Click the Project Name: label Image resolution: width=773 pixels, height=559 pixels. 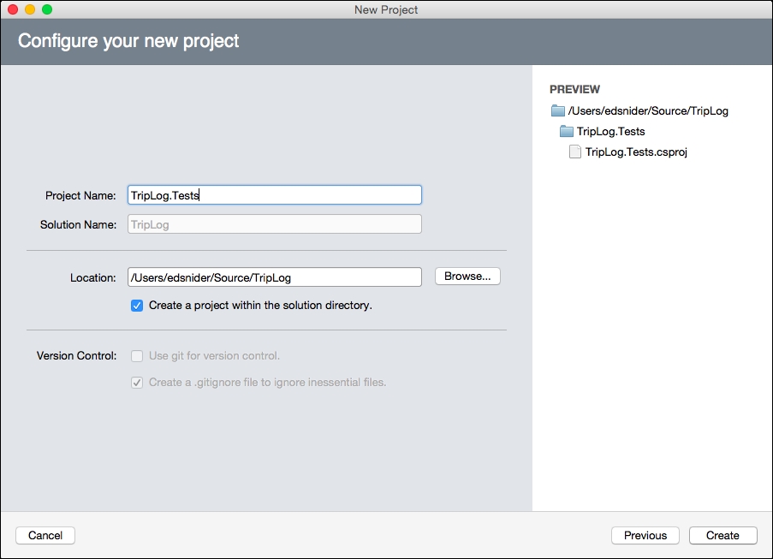coord(80,196)
